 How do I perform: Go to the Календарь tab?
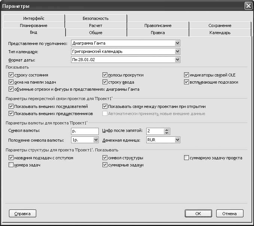click(220, 33)
